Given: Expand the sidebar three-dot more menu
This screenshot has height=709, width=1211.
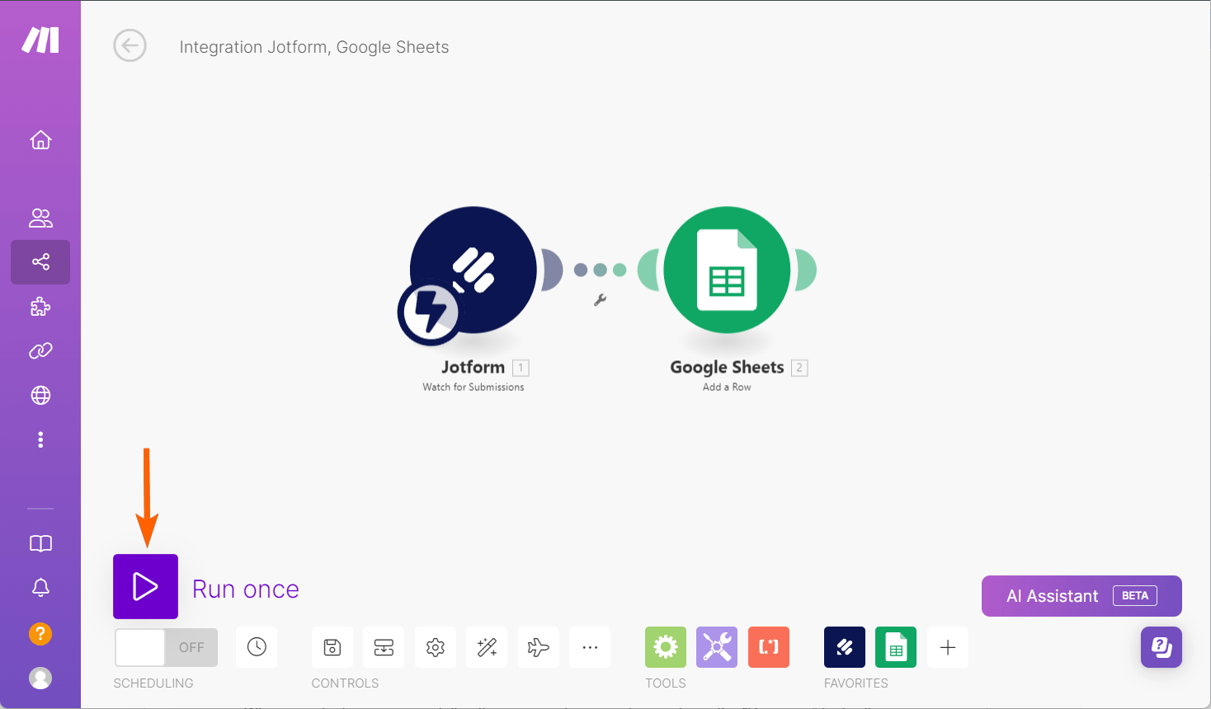Looking at the screenshot, I should (40, 439).
